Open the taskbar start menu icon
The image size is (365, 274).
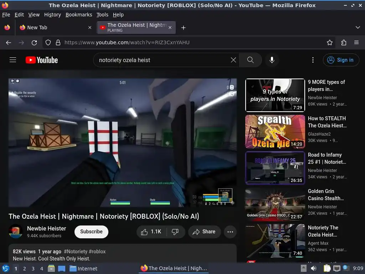point(6,268)
